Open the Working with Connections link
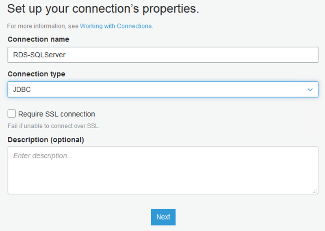Image resolution: width=325 pixels, height=231 pixels. click(x=116, y=26)
